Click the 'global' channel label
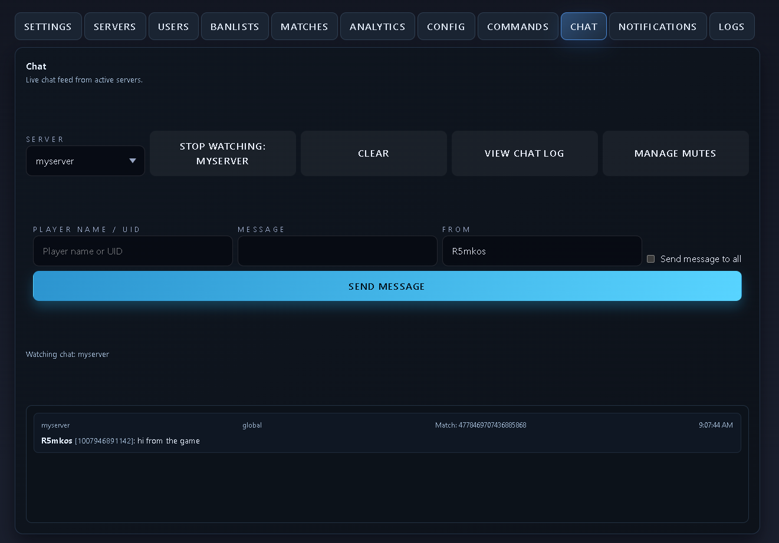Image resolution: width=779 pixels, height=543 pixels. click(252, 425)
